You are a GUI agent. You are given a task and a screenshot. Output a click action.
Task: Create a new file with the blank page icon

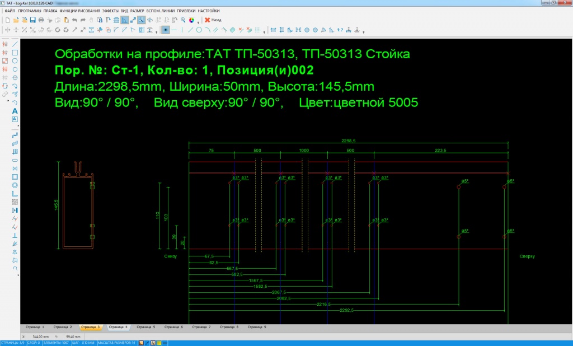coord(7,20)
